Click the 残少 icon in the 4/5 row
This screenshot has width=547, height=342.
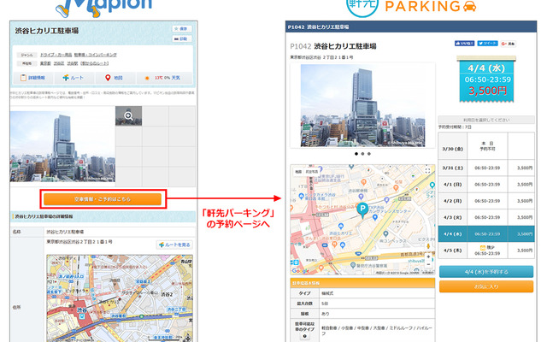pyautogui.click(x=483, y=247)
